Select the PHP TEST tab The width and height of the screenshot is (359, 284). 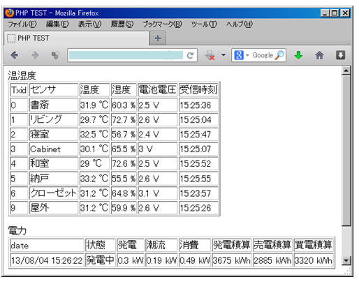[x=77, y=38]
